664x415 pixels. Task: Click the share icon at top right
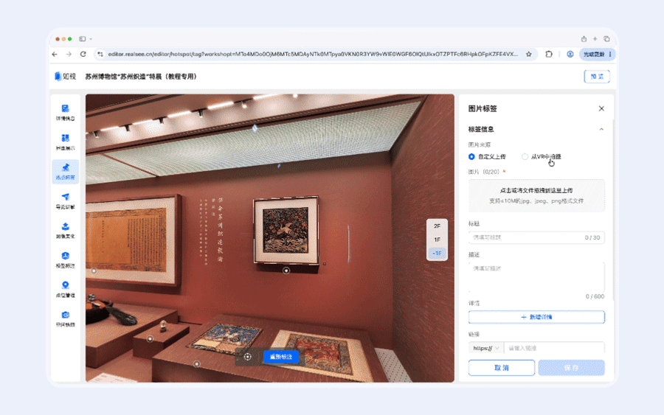(x=584, y=39)
